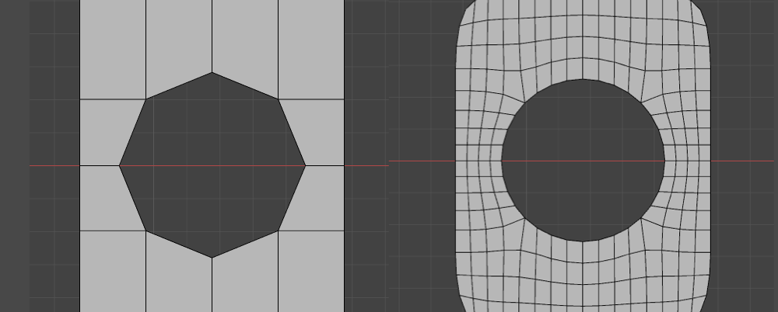Select the top vertex of the octagonal hole

tap(212, 73)
